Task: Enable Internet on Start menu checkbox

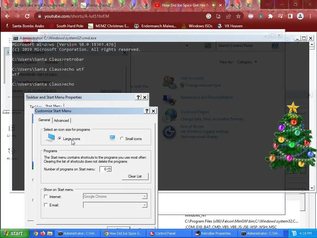Action: point(46,196)
